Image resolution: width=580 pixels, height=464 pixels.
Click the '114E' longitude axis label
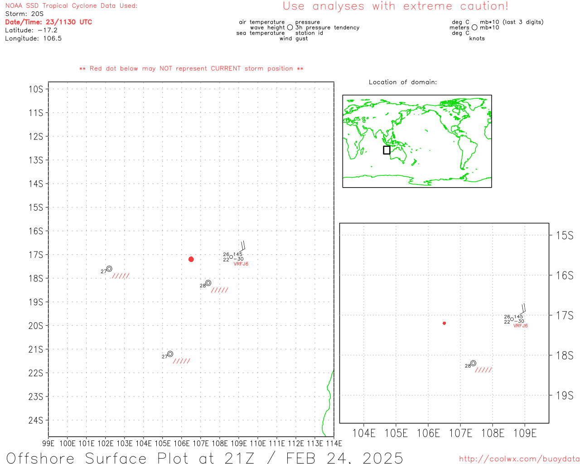click(334, 444)
